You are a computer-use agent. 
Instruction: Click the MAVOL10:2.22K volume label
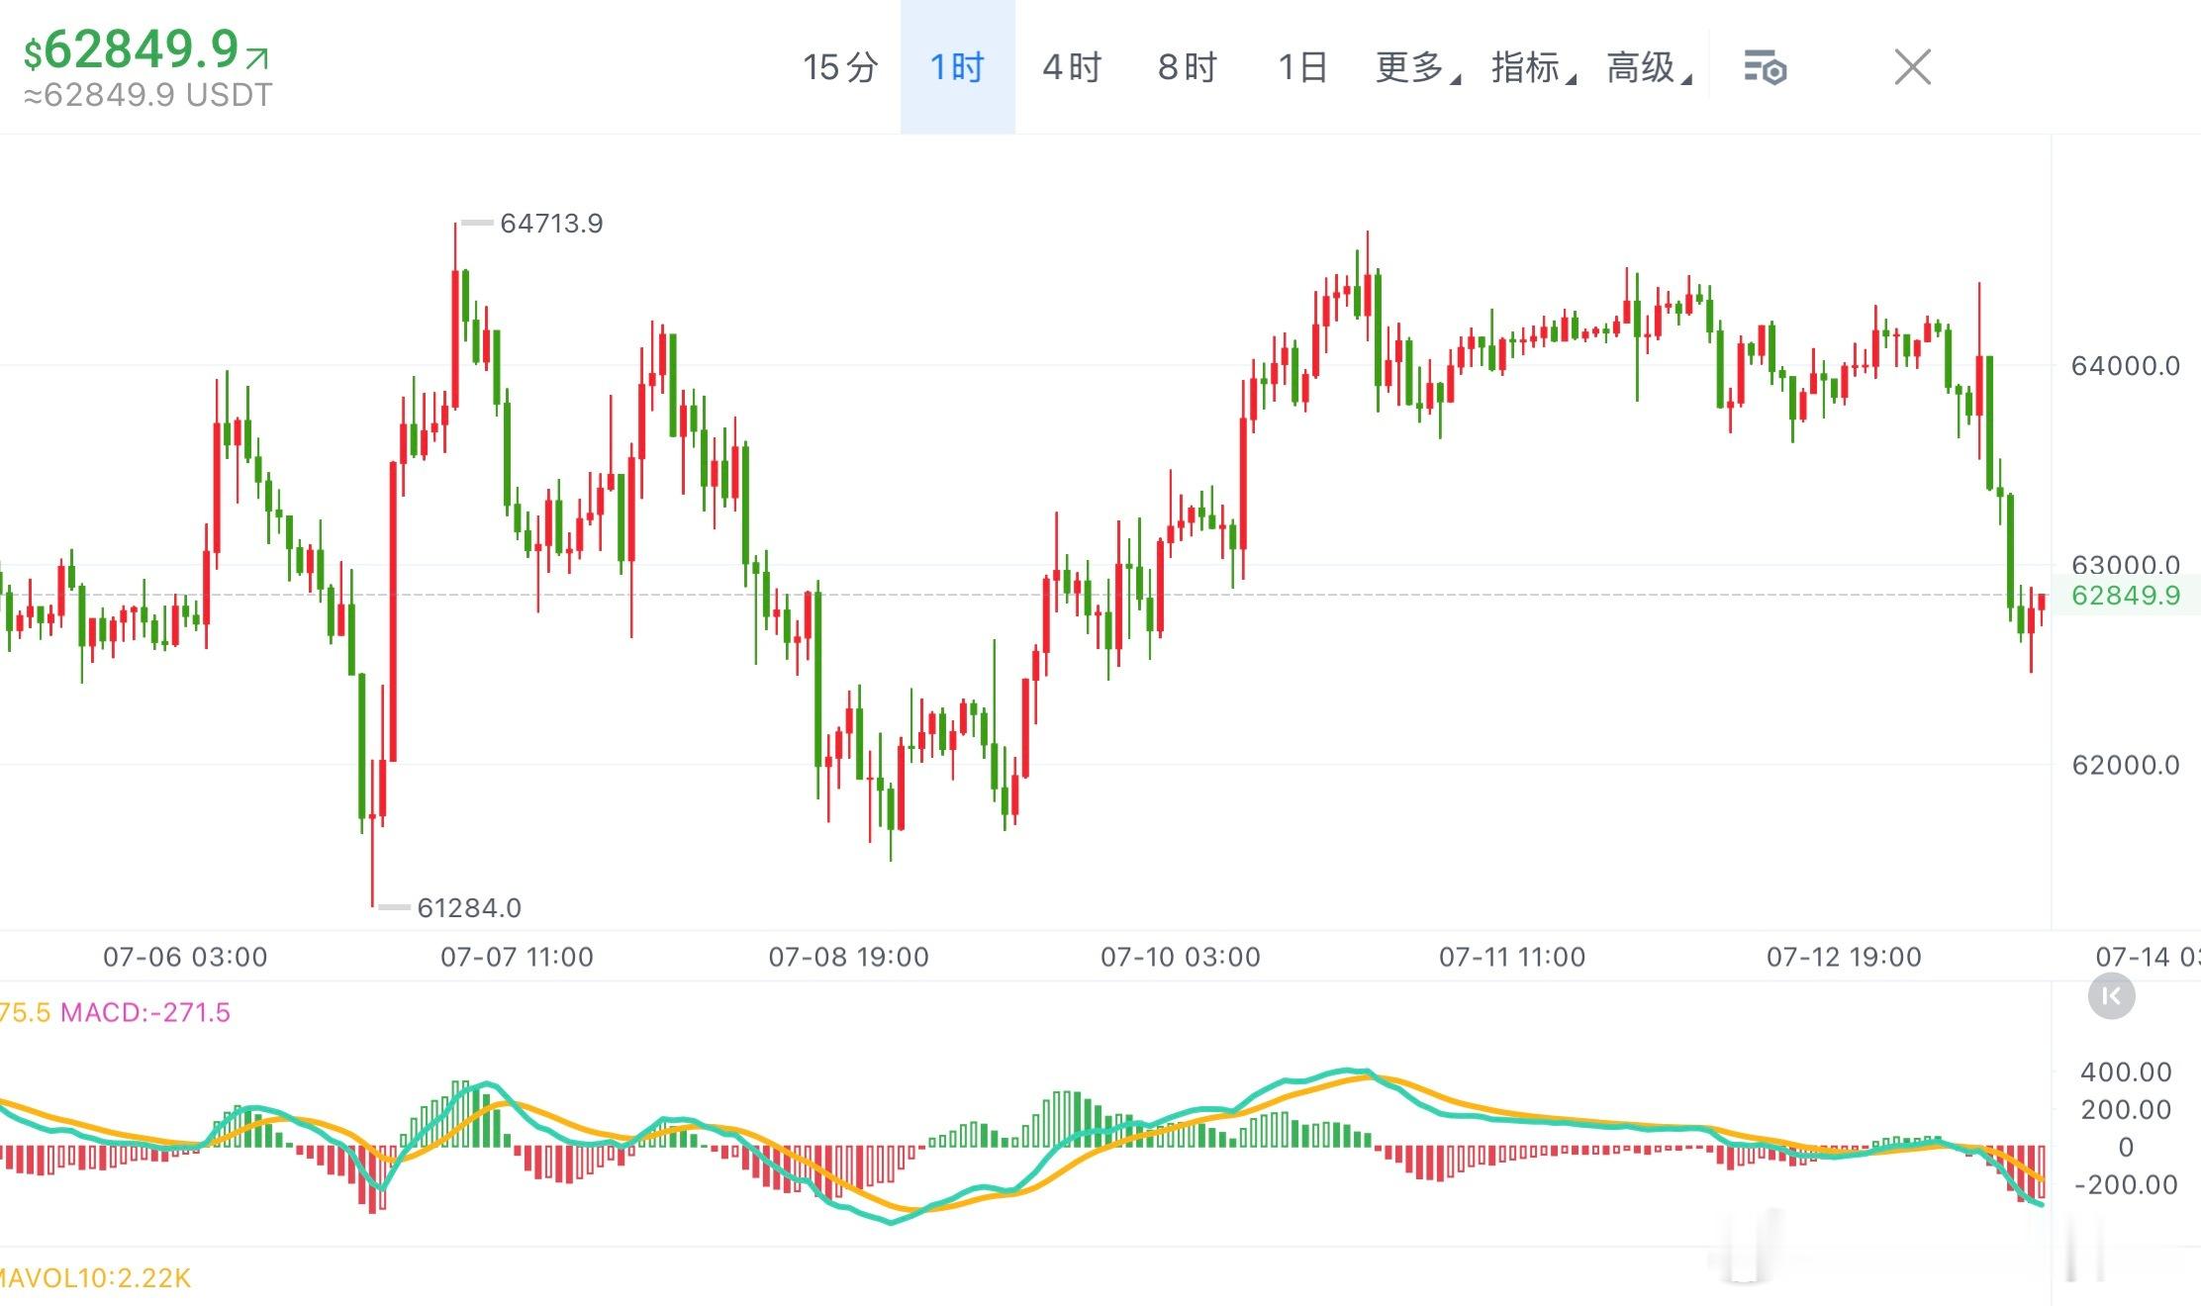[96, 1278]
